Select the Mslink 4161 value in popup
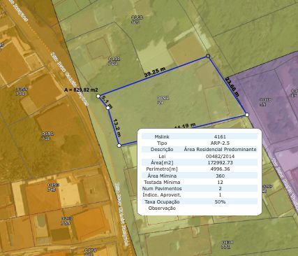 pos(220,136)
